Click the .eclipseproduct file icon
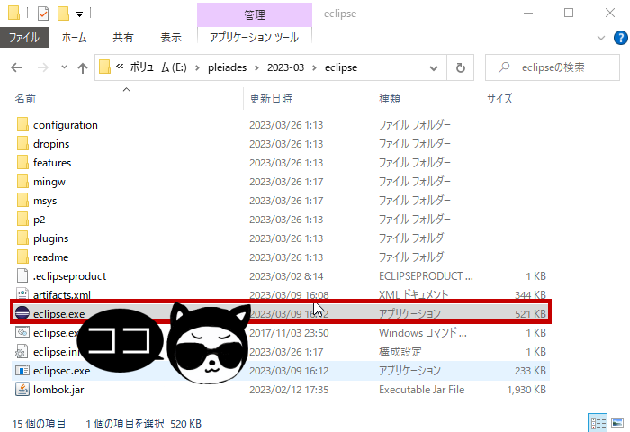 coord(22,275)
